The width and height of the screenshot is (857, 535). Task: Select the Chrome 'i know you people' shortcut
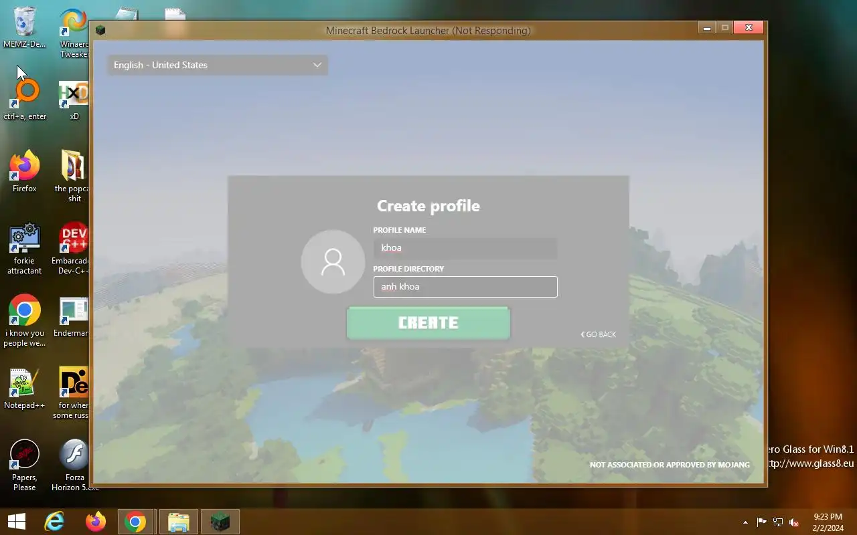pos(25,321)
